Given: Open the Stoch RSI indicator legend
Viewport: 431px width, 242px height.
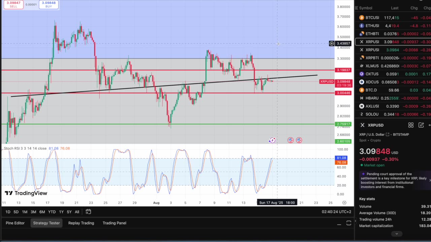Looking at the screenshot, I should pyautogui.click(x=25, y=148).
